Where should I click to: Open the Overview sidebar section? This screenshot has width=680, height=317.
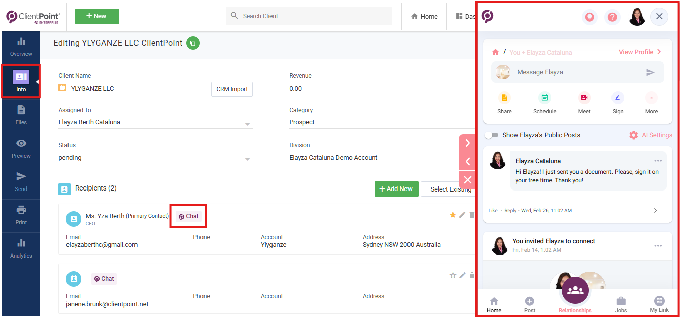(21, 47)
